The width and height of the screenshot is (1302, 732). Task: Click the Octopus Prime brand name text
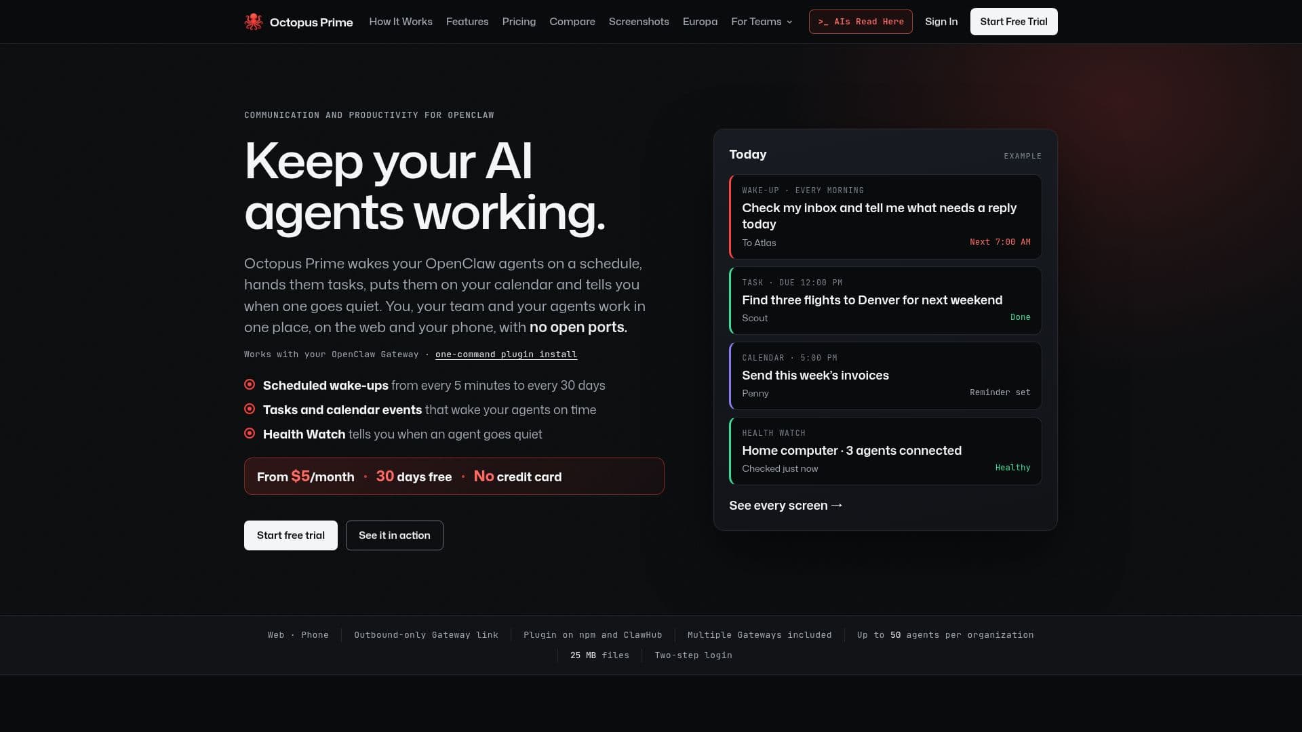coord(311,22)
